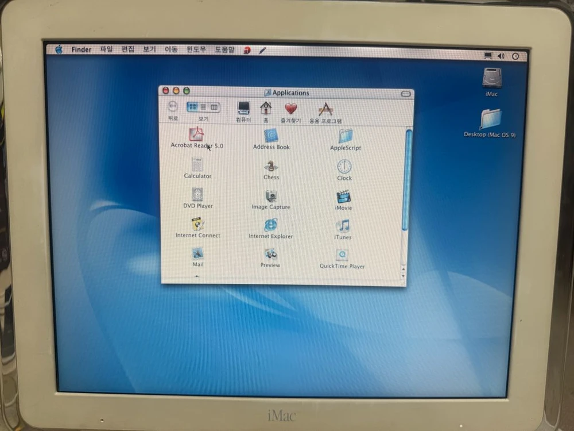
Task: Open the display menu bar icon
Action: [488, 55]
